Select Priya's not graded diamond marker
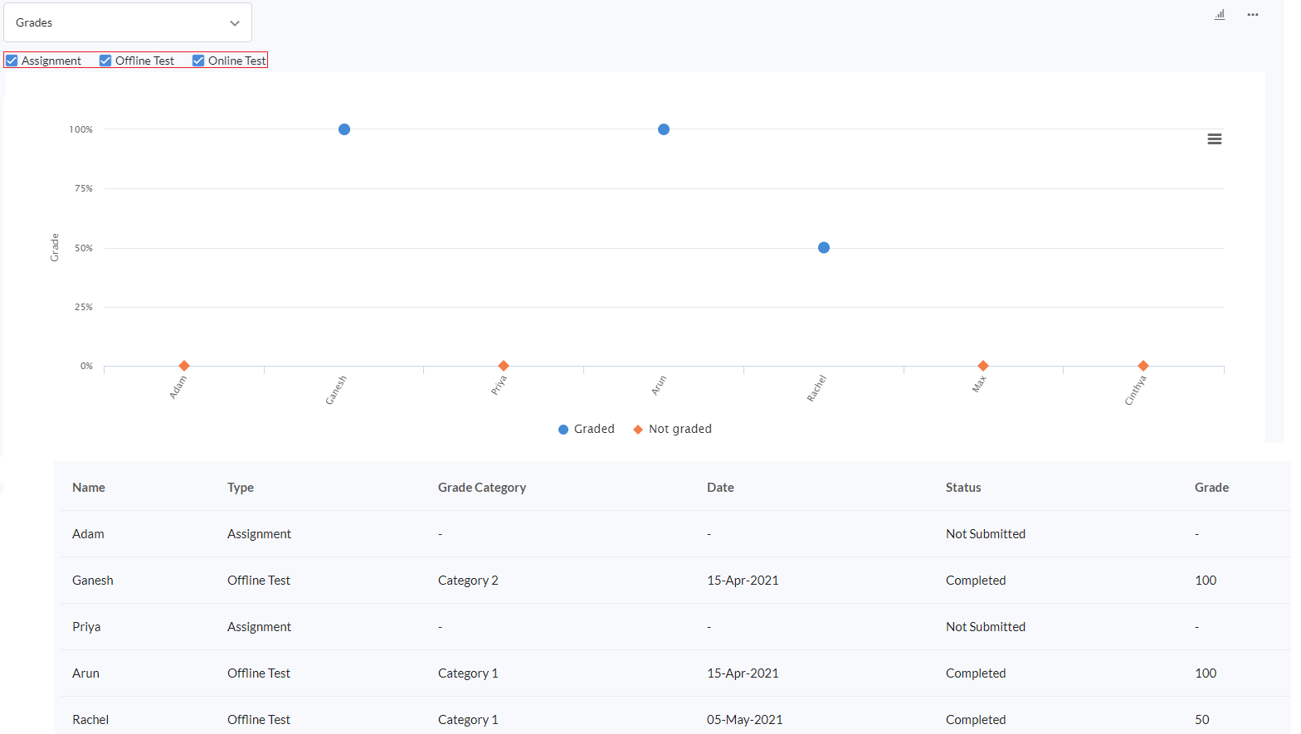 504,366
